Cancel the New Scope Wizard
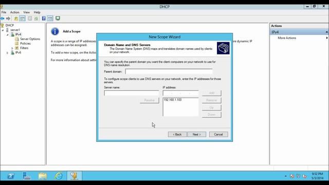Image resolution: width=329 pixels, height=185 pixels. 218,135
